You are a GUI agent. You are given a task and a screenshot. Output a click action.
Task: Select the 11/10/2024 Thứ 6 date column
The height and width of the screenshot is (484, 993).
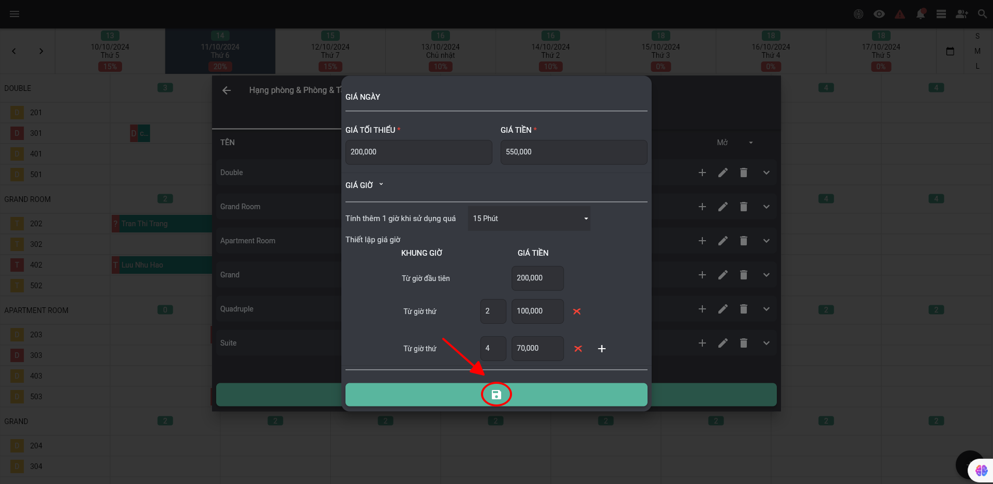point(220,51)
